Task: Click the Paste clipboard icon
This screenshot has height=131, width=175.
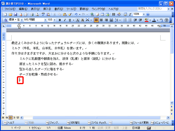Action: tap(65, 14)
